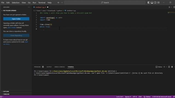Open the Selection menu

pyautogui.click(x=16, y=2)
